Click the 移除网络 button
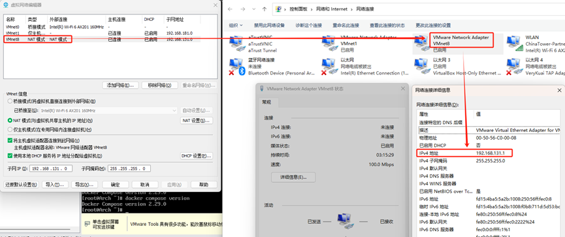 [159, 86]
